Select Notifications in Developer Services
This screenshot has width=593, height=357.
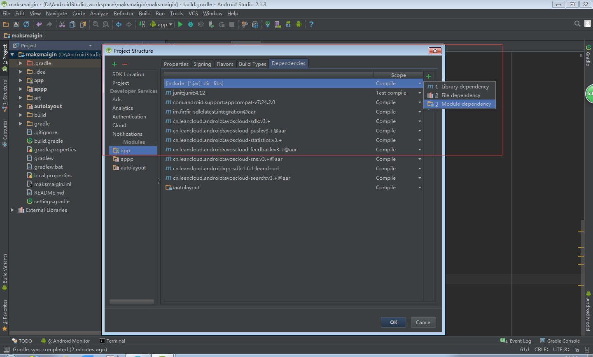(x=127, y=134)
